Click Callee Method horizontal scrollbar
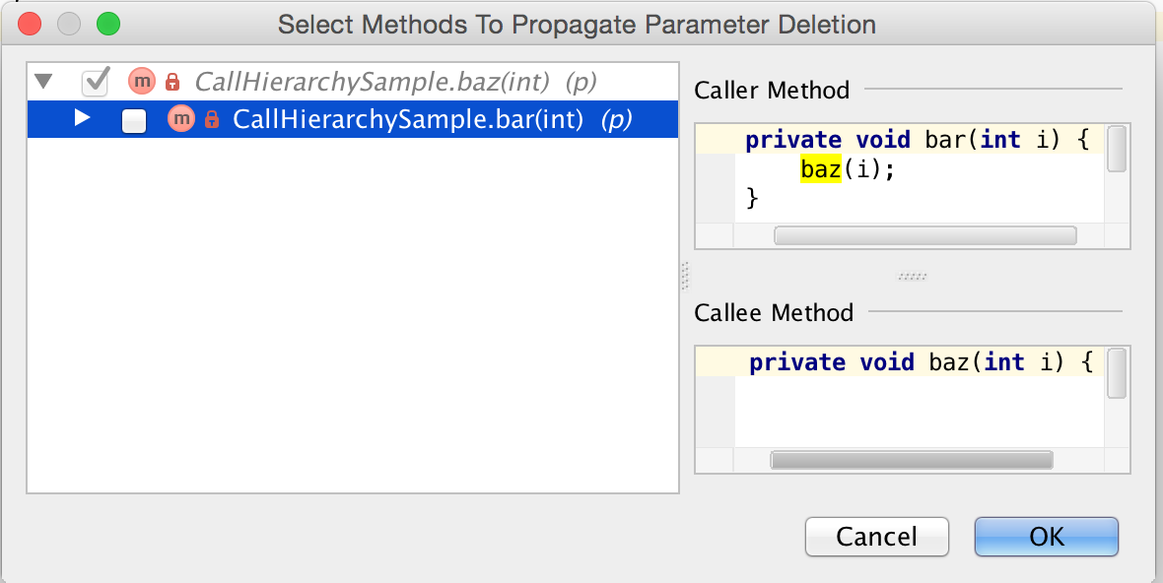 point(912,460)
